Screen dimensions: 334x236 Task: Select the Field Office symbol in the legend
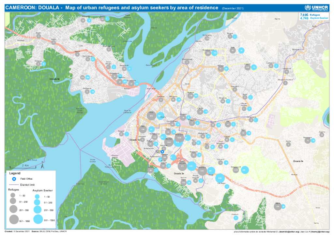(x=14, y=179)
